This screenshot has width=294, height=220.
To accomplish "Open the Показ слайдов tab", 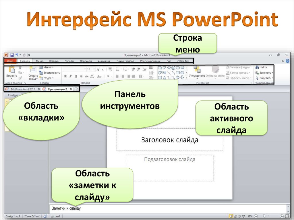I will [125, 61].
